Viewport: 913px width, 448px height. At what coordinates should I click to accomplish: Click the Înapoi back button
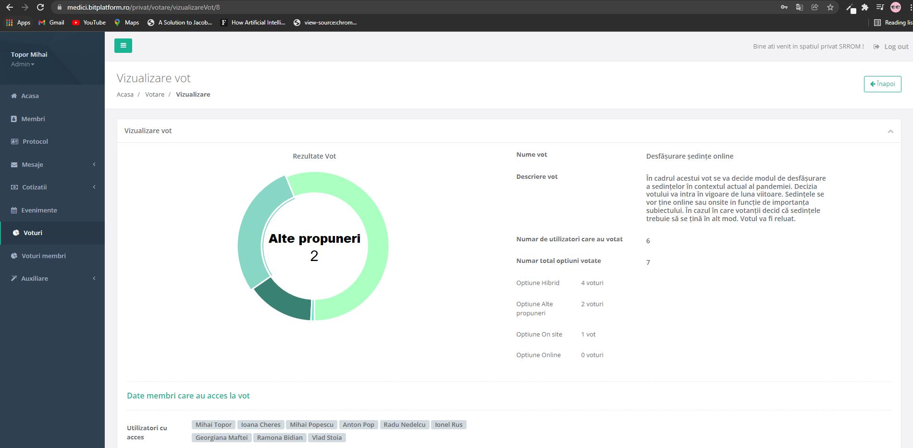click(882, 84)
